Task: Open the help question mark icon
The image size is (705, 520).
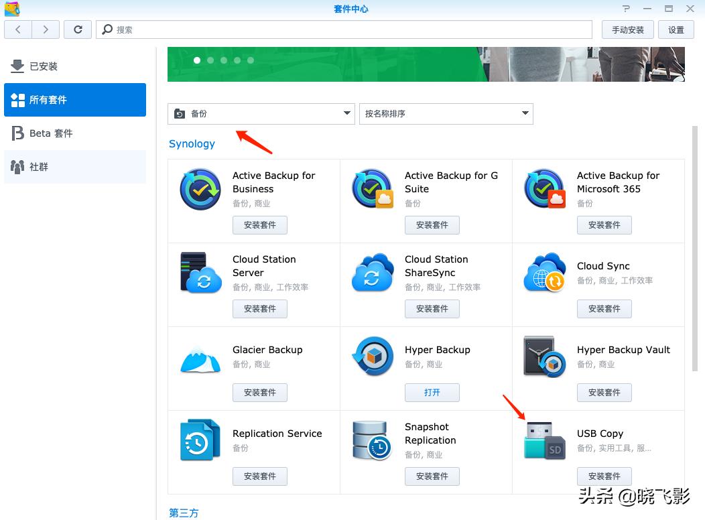Action: pyautogui.click(x=626, y=9)
